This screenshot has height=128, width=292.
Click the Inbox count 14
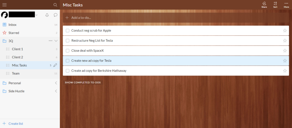[x=56, y=25]
